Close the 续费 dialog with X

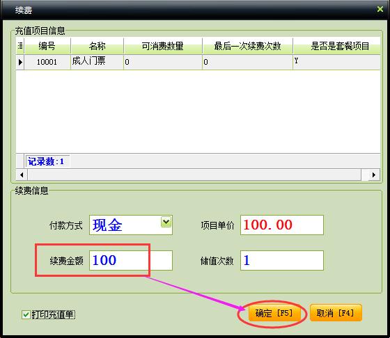380,10
